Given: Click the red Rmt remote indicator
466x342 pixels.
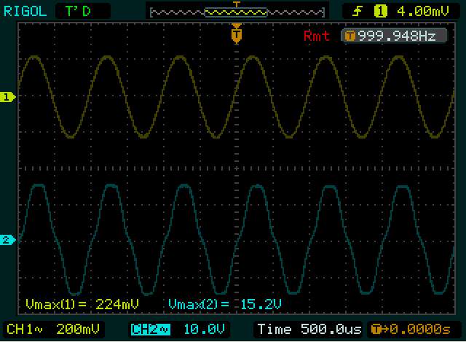Looking at the screenshot, I should click(x=316, y=36).
